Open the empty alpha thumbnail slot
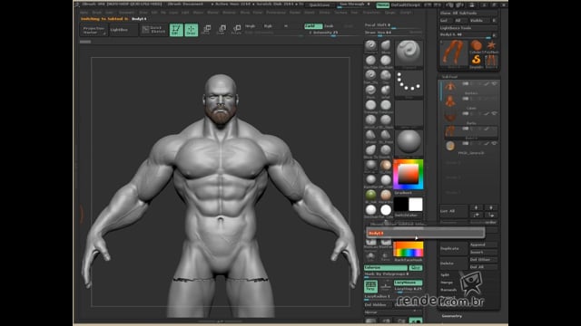581x326 pixels. pos(409,114)
